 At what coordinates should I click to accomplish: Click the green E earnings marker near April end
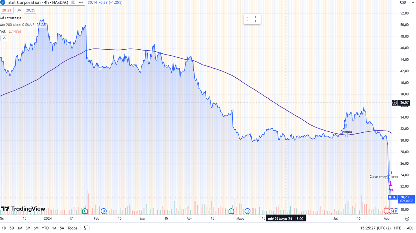click(231, 211)
